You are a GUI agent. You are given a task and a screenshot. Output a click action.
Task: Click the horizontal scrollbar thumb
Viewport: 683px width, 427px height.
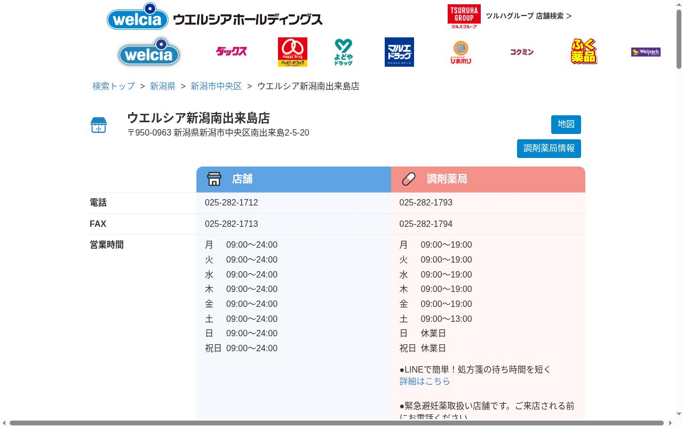(x=337, y=423)
